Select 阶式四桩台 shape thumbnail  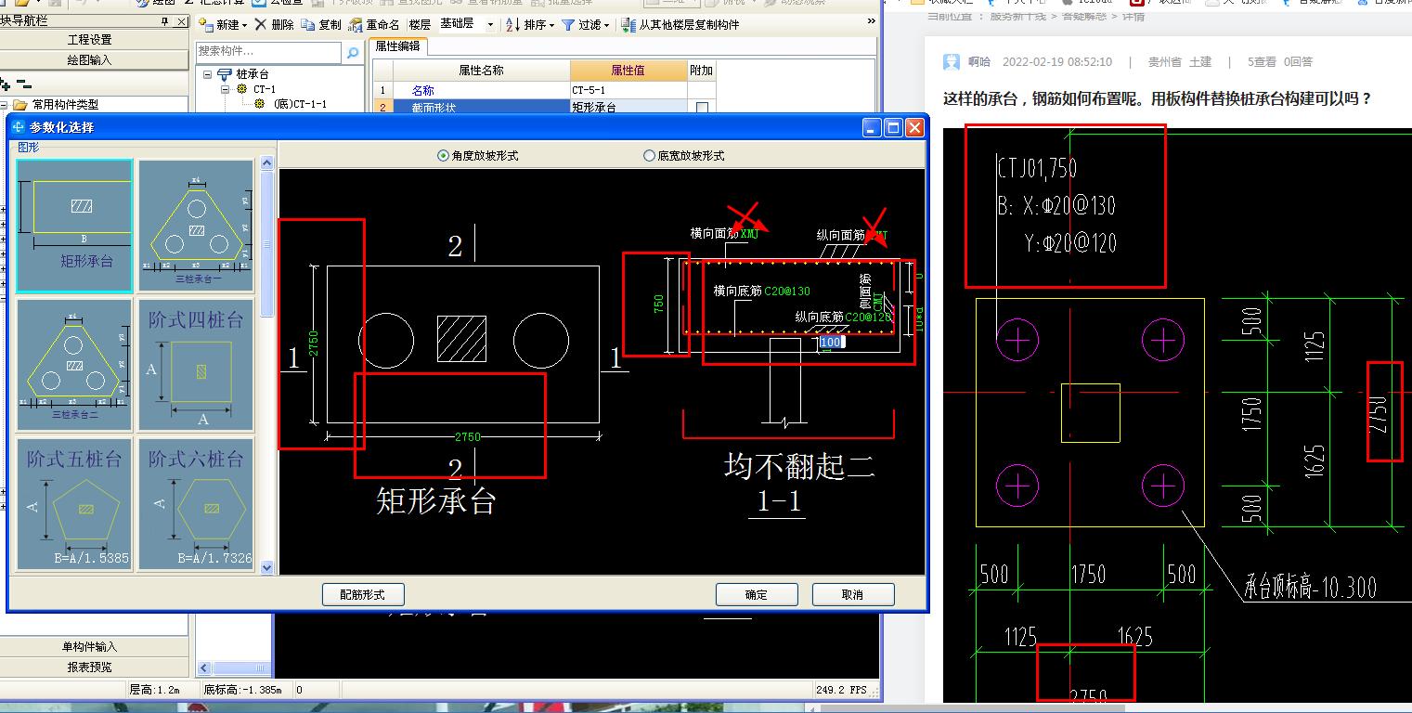[x=196, y=365]
